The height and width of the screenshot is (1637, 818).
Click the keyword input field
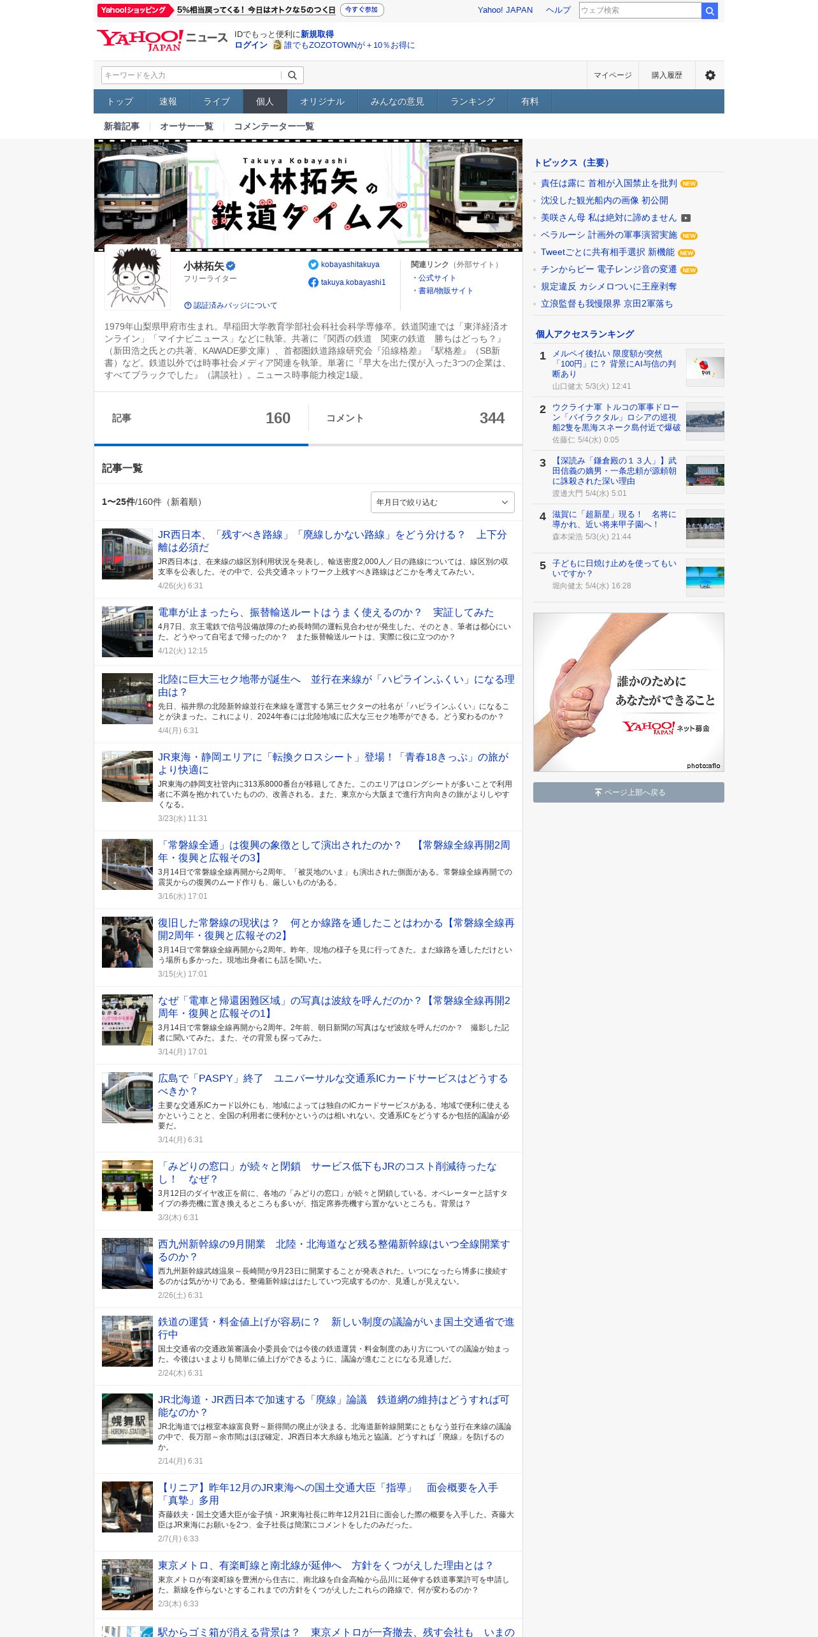coord(191,75)
